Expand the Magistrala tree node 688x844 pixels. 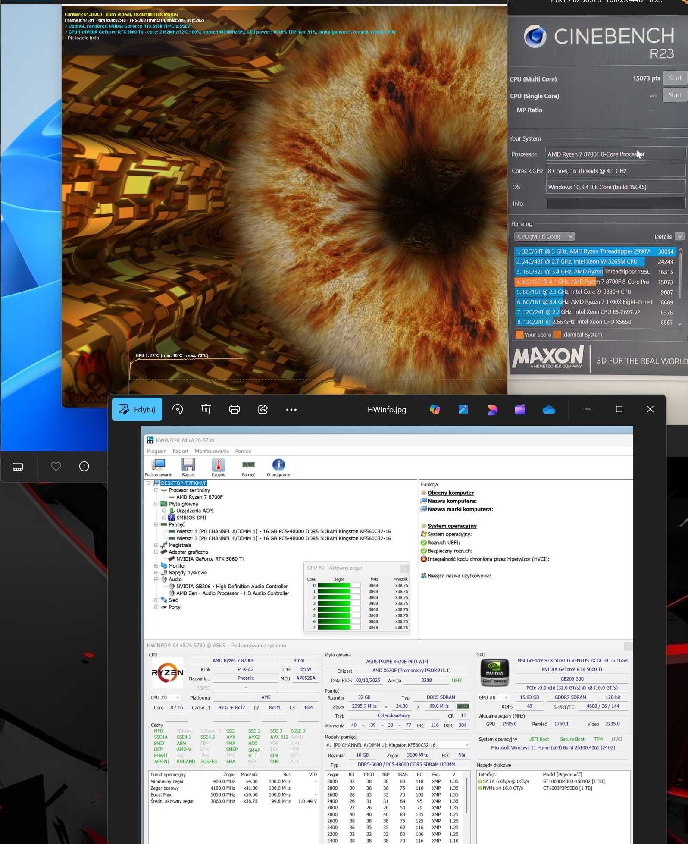(x=156, y=545)
